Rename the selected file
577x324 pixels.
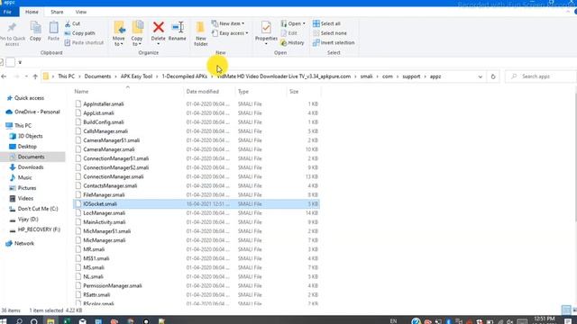[x=177, y=31]
